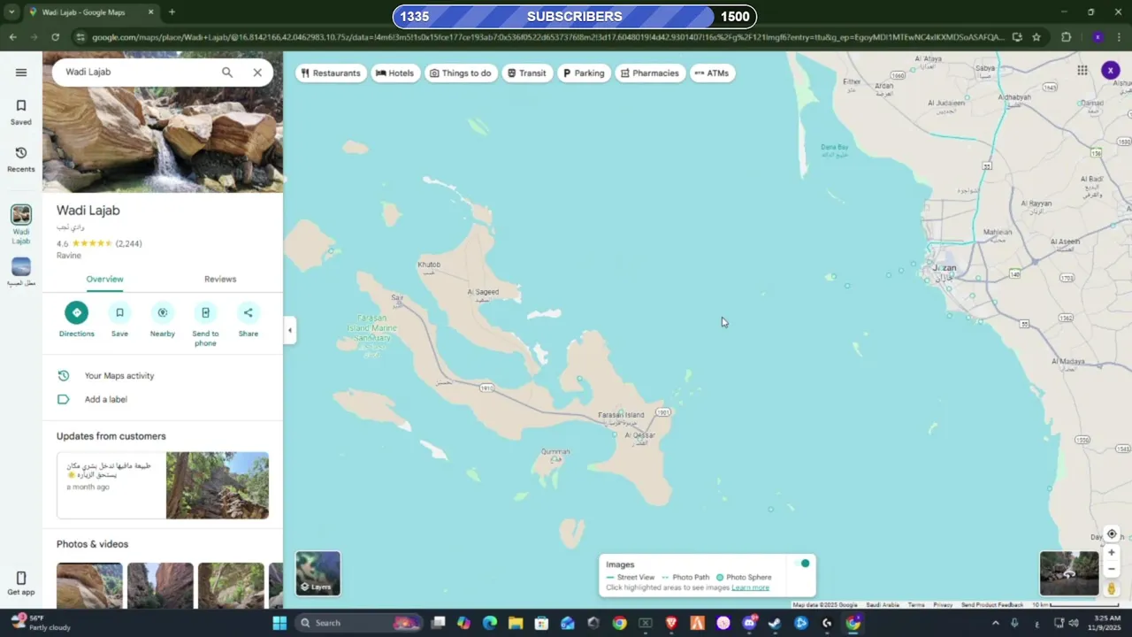This screenshot has height=637, width=1132.
Task: Collapse the side panel arrow
Action: [289, 331]
